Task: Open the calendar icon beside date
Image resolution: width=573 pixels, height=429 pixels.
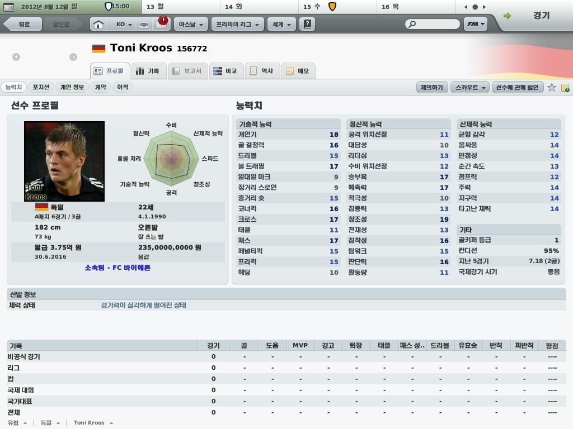Action: coord(8,7)
